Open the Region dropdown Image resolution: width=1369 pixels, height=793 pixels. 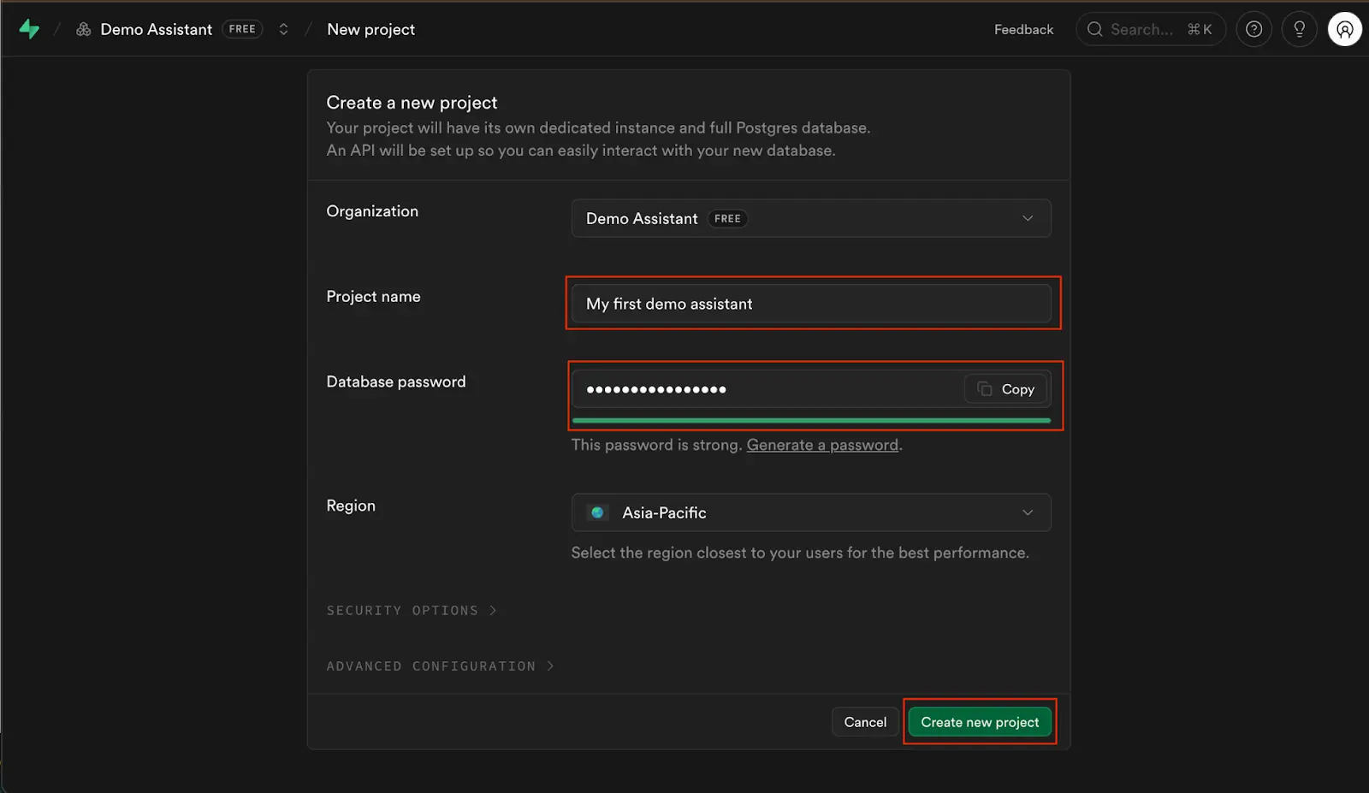[x=810, y=512]
